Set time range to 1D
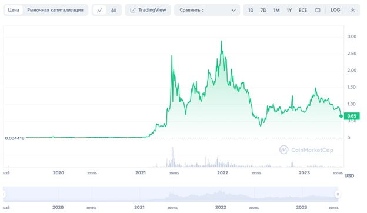The width and height of the screenshot is (367, 213). click(x=251, y=10)
